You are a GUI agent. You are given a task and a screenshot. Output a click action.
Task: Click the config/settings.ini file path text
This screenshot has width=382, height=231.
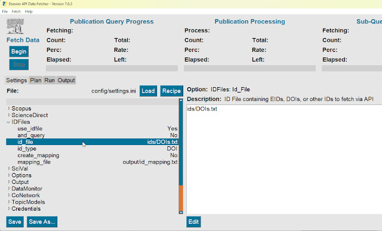pos(113,91)
